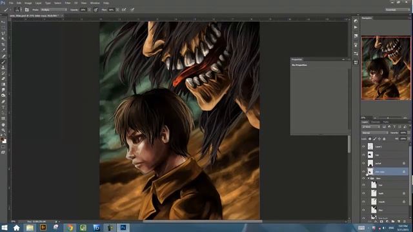Image resolution: width=413 pixels, height=232 pixels.
Task: Click the set background color swatch
Action: pos(5,142)
